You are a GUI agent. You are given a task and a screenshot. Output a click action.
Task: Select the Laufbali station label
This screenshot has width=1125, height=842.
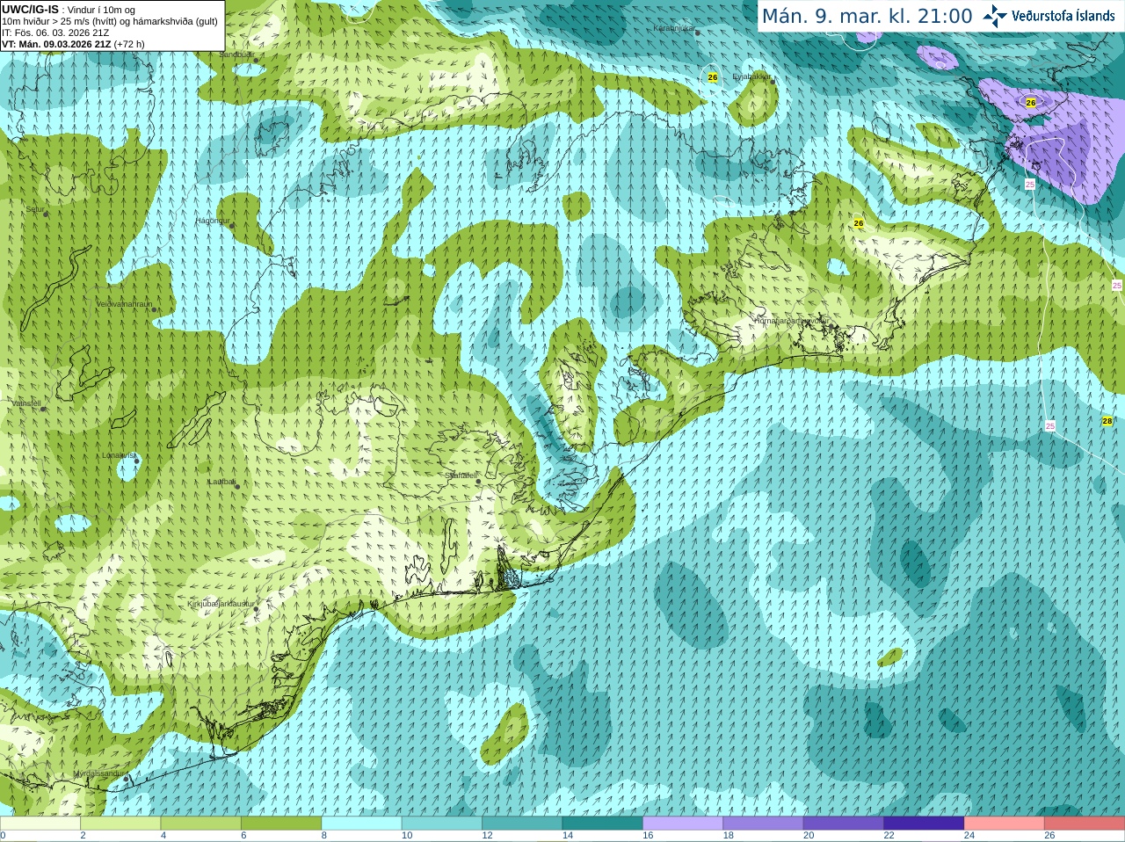click(221, 482)
